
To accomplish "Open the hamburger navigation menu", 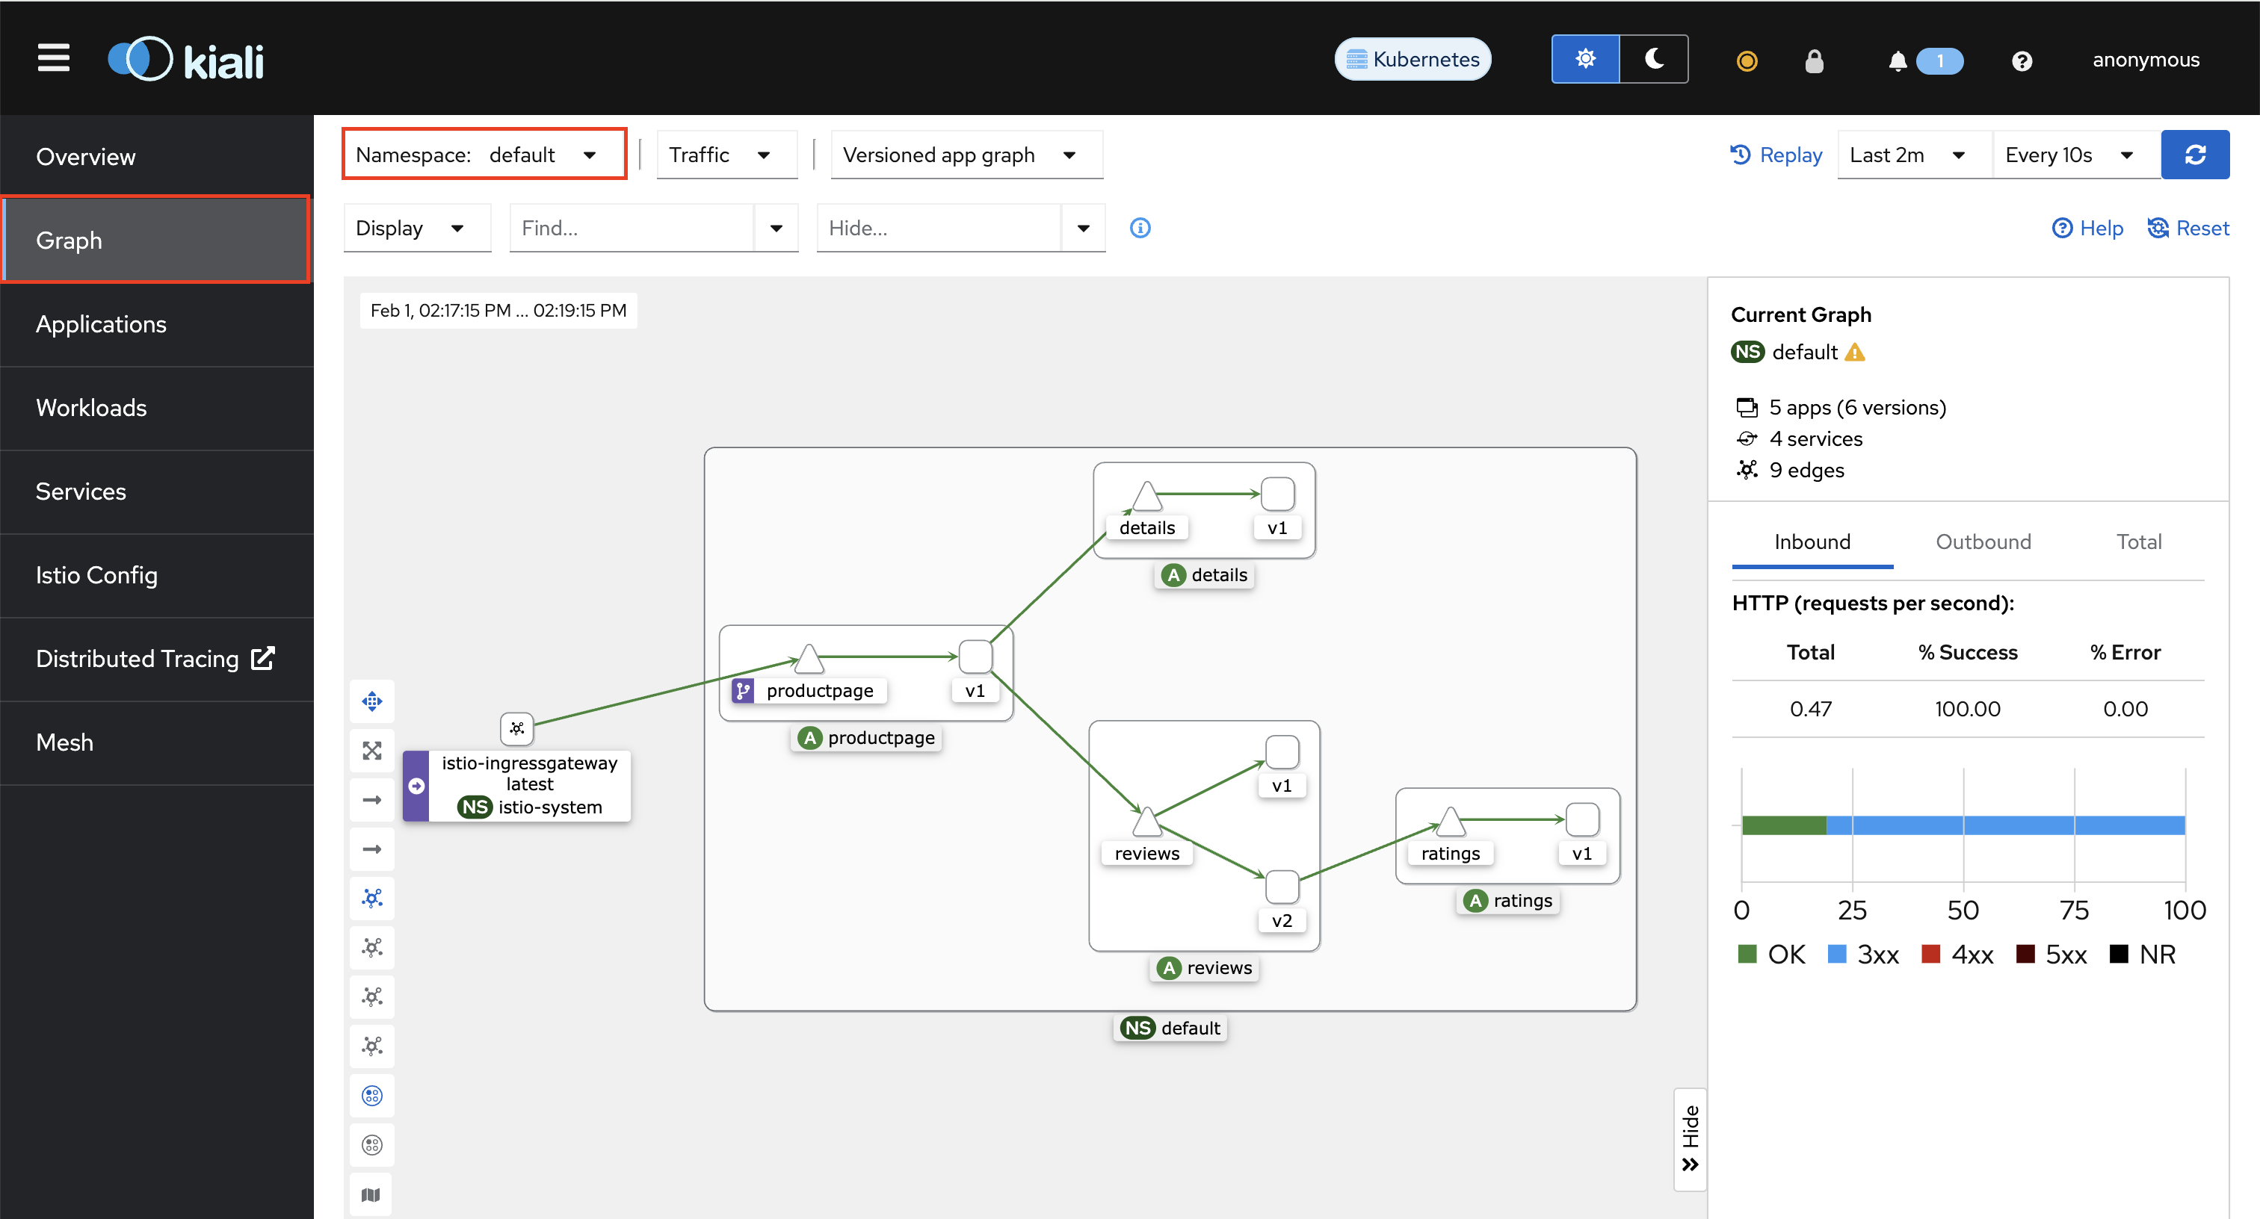I will click(52, 59).
